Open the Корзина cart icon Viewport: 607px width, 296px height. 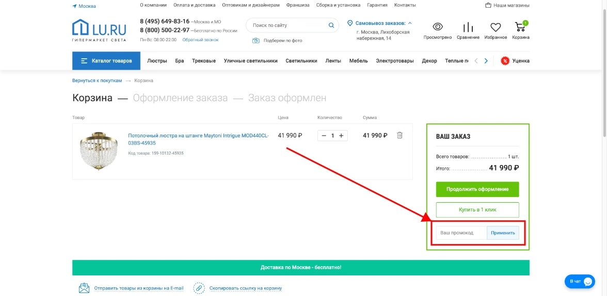click(521, 26)
